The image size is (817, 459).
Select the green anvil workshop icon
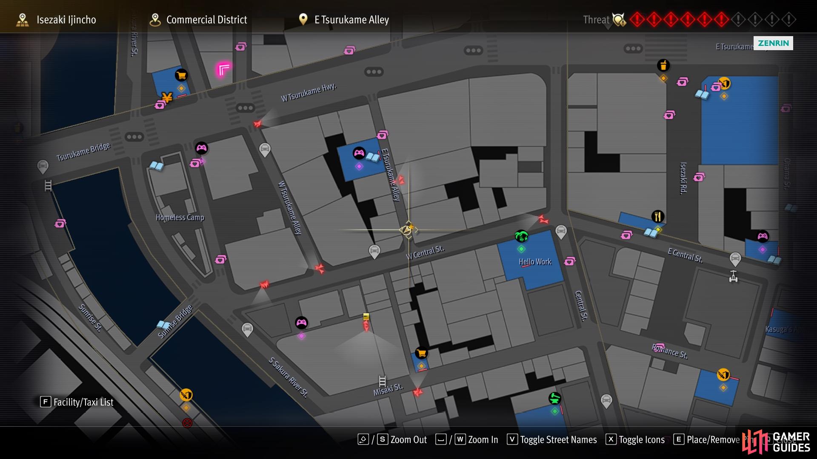coord(554,398)
